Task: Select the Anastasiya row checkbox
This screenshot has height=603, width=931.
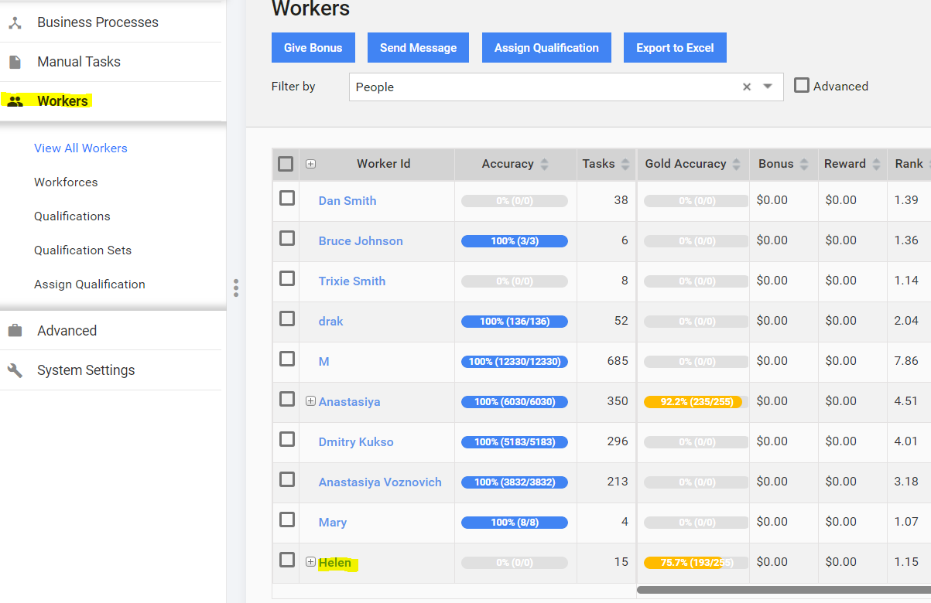Action: tap(287, 399)
